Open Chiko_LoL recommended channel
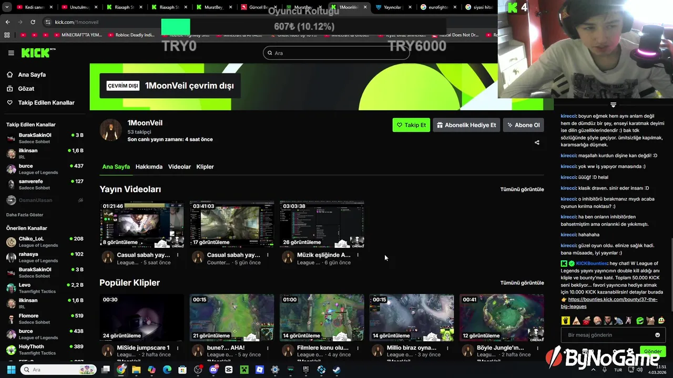Viewport: 673px width, 378px height. [x=45, y=241]
